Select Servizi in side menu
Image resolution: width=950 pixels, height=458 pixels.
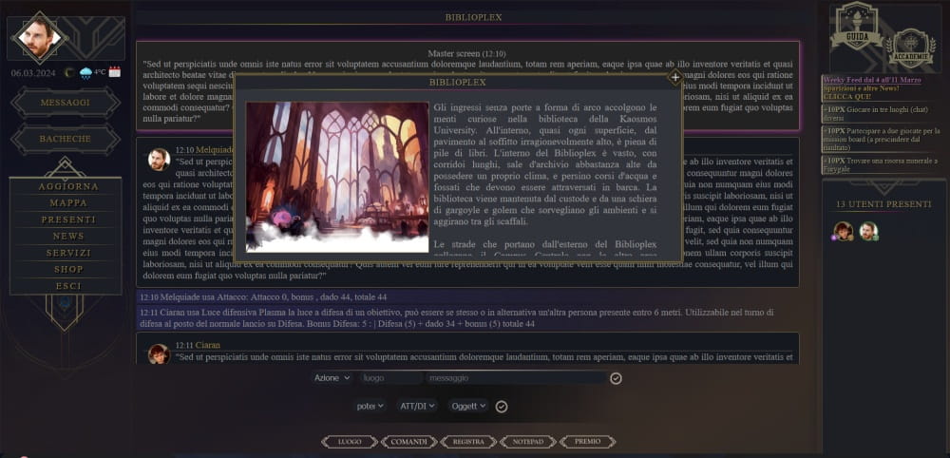coord(67,253)
